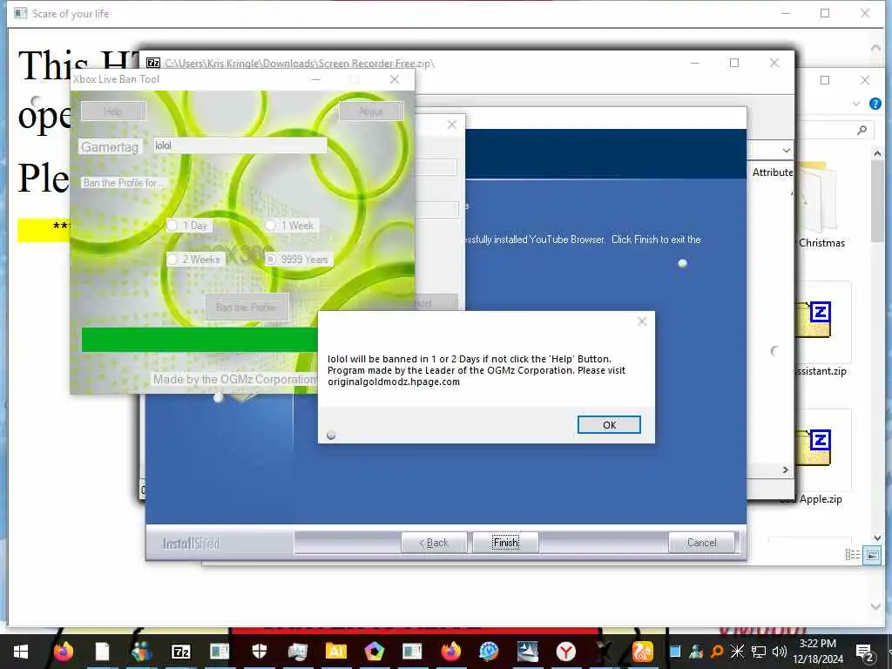Viewport: 892px width, 669px height.
Task: Open About in the Xbox Live Ban Tool
Action: tap(371, 111)
